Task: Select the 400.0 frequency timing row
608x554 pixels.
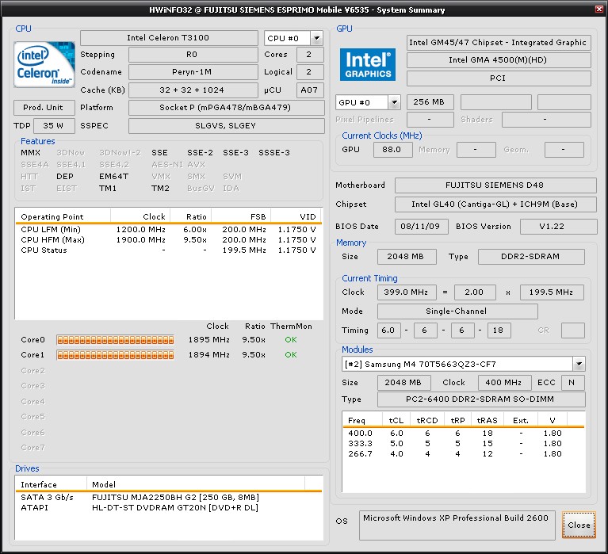Action: [x=463, y=433]
